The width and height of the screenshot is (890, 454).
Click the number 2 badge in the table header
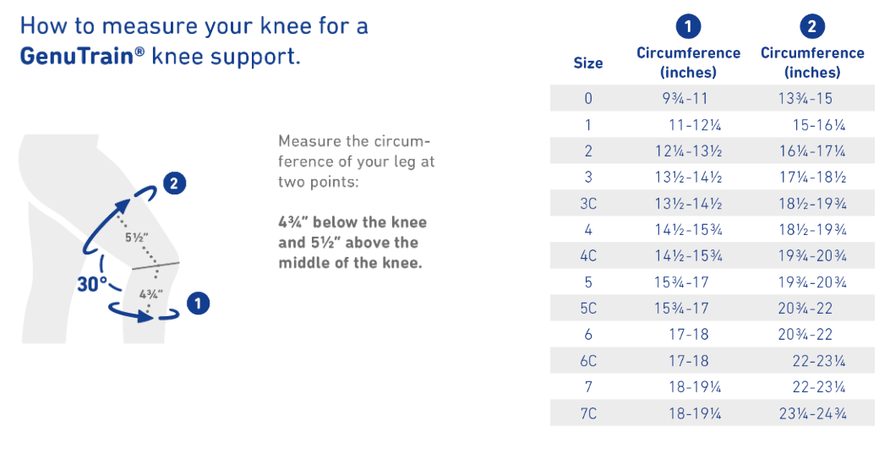click(812, 27)
